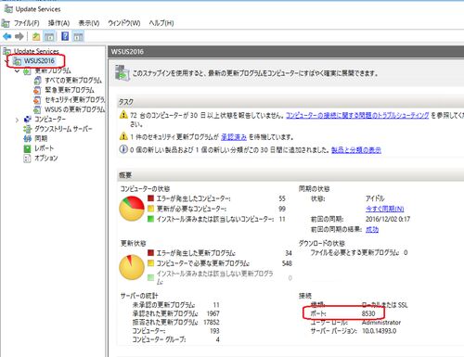The height and width of the screenshot is (357, 464).
Task: Click the green legend square for インストール済みまたは該当しないコンピューター
Action: coord(150,219)
